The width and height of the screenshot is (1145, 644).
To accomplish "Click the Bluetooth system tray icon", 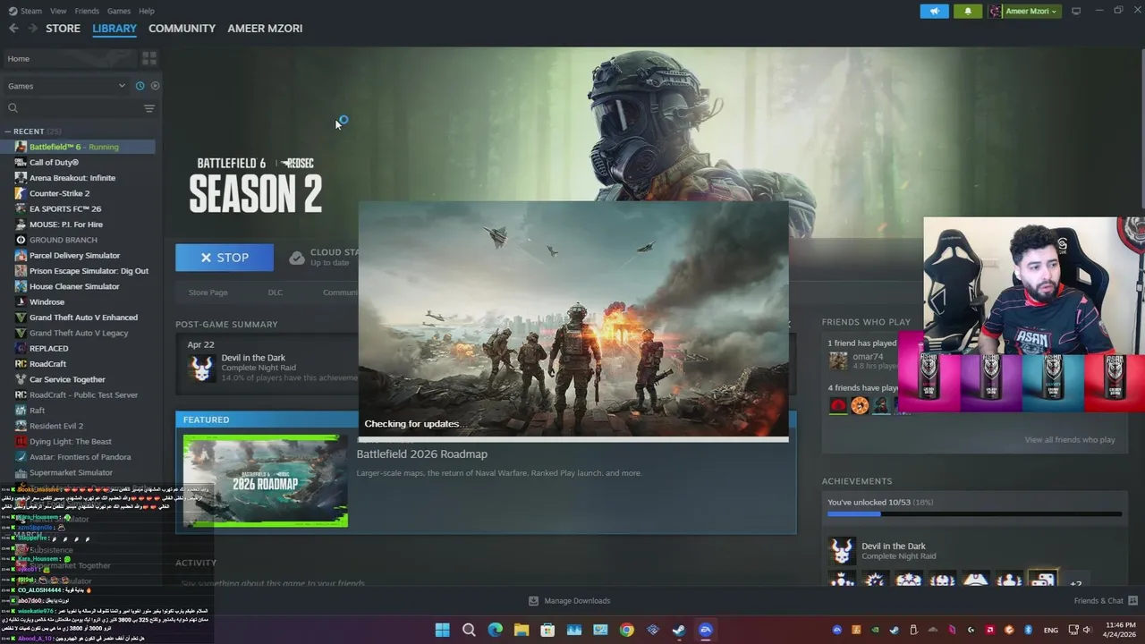I will click(x=1028, y=630).
